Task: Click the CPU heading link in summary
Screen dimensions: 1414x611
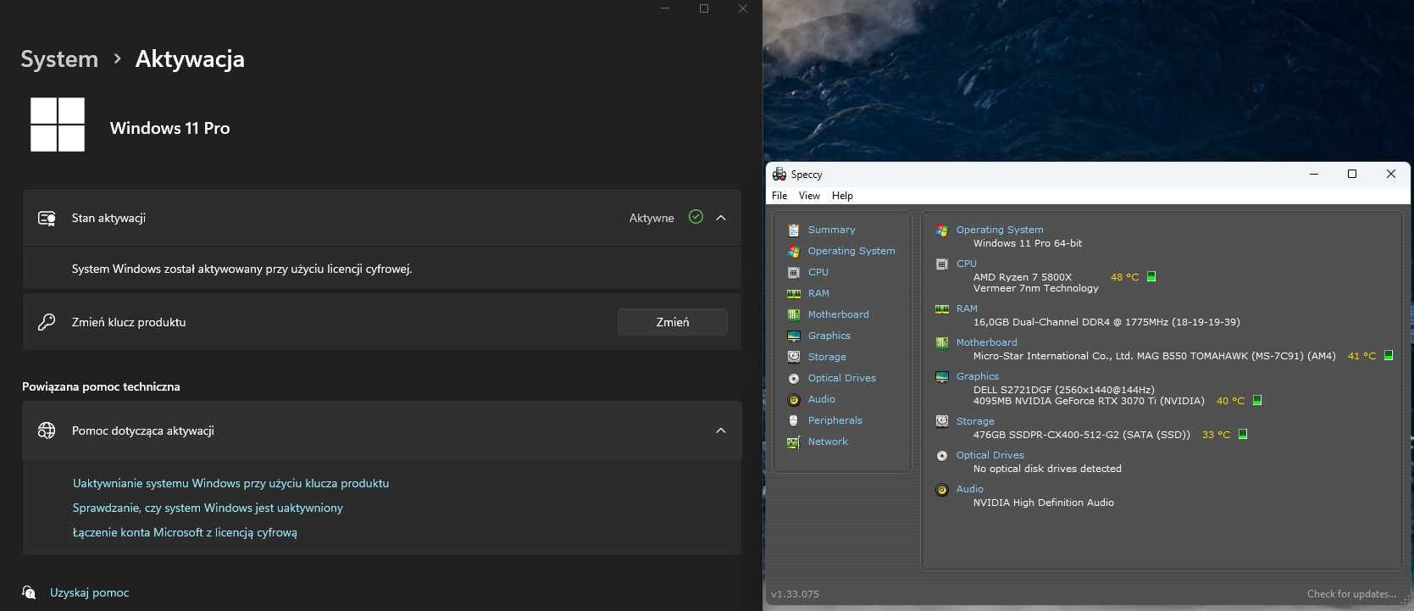Action: coord(967,264)
